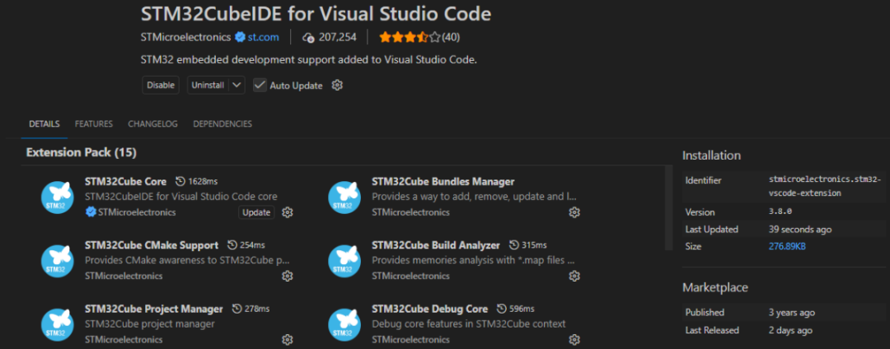The image size is (890, 349).
Task: Click the 207,254 install count
Action: [x=338, y=37]
